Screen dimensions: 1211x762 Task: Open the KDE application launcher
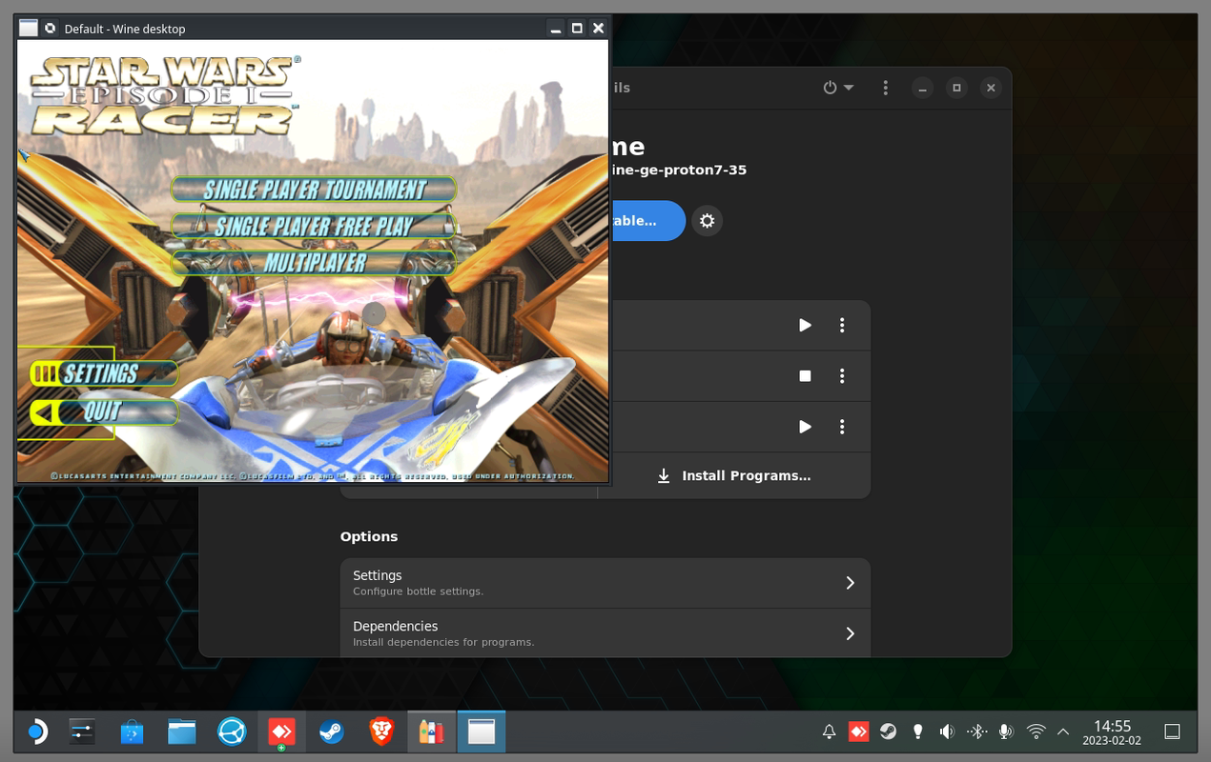[x=35, y=732]
